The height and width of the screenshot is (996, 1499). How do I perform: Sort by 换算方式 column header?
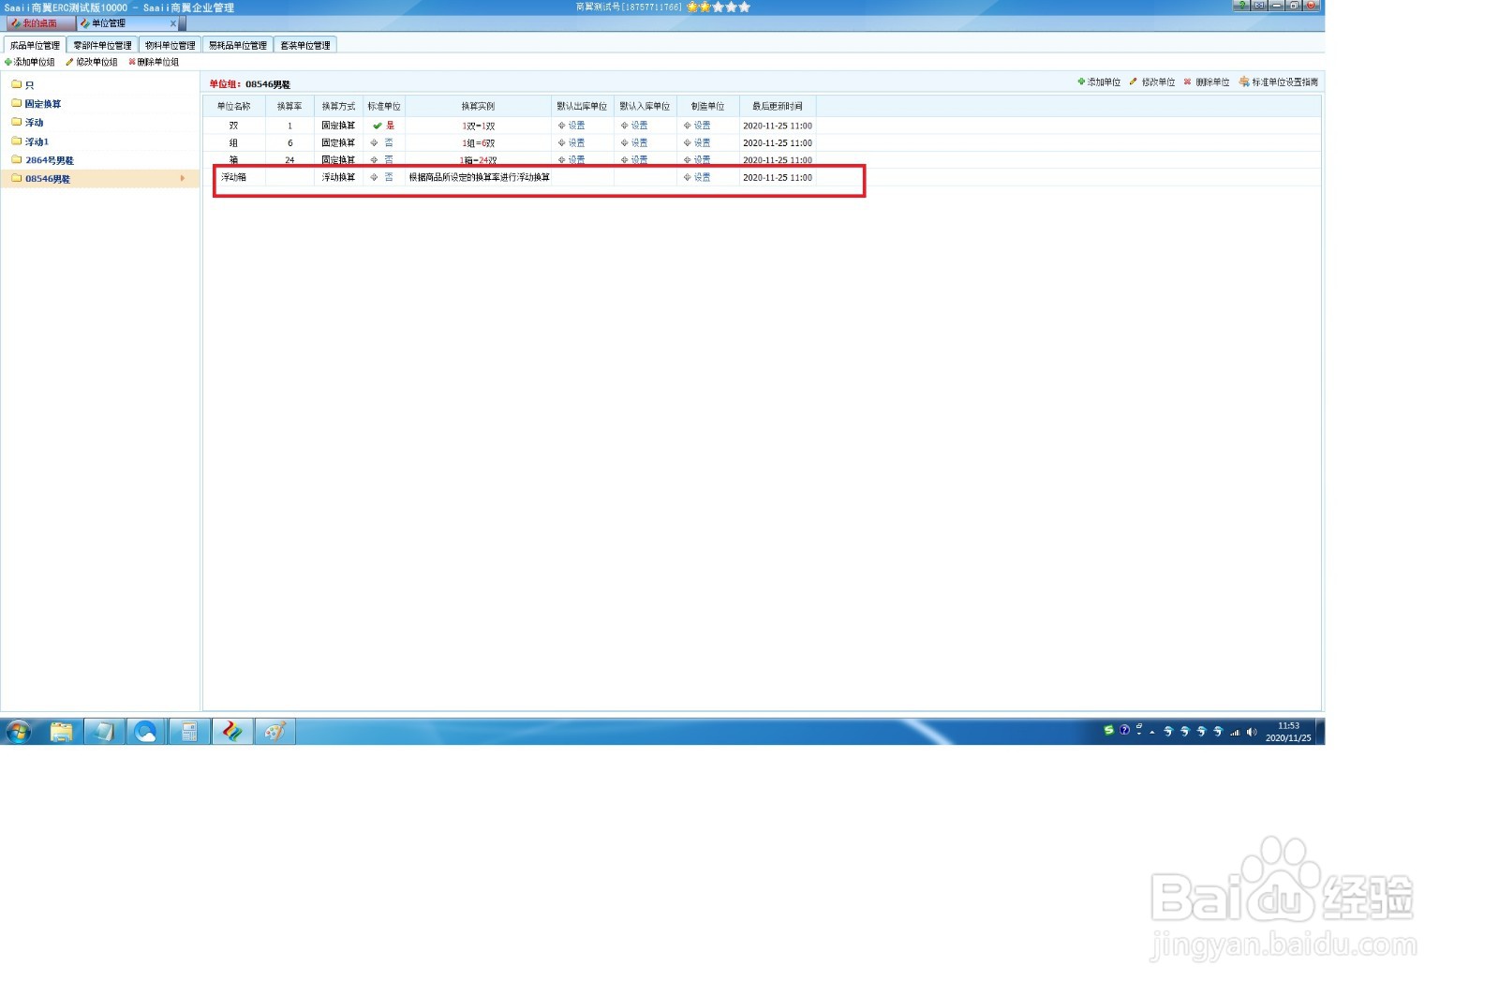(338, 107)
